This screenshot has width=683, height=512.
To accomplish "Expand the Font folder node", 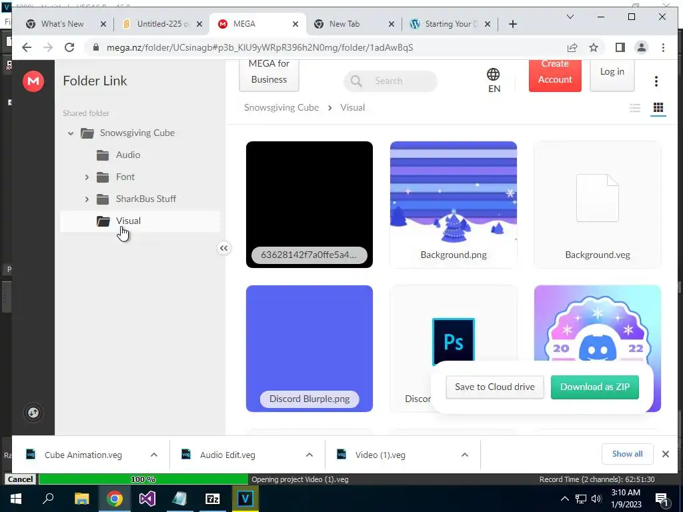I will pos(86,177).
